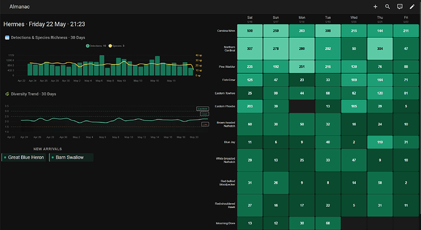The image size is (421, 230).
Task: Click Pine Warbler Tuesday cell showing 216
Action: pyautogui.click(x=328, y=67)
